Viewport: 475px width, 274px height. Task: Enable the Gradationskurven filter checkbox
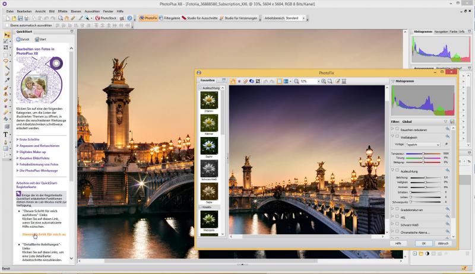pyautogui.click(x=397, y=209)
